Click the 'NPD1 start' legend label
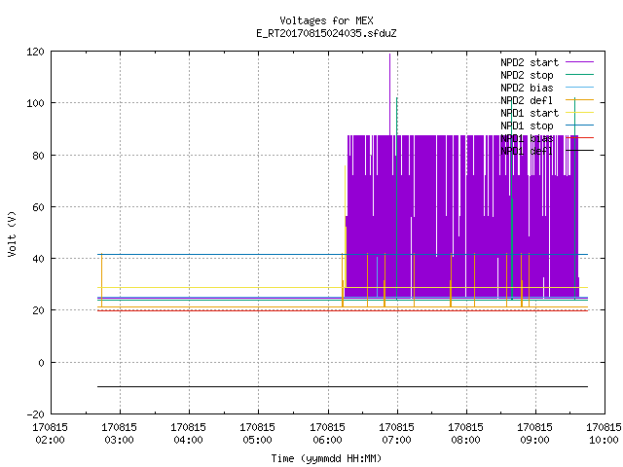 pos(530,113)
